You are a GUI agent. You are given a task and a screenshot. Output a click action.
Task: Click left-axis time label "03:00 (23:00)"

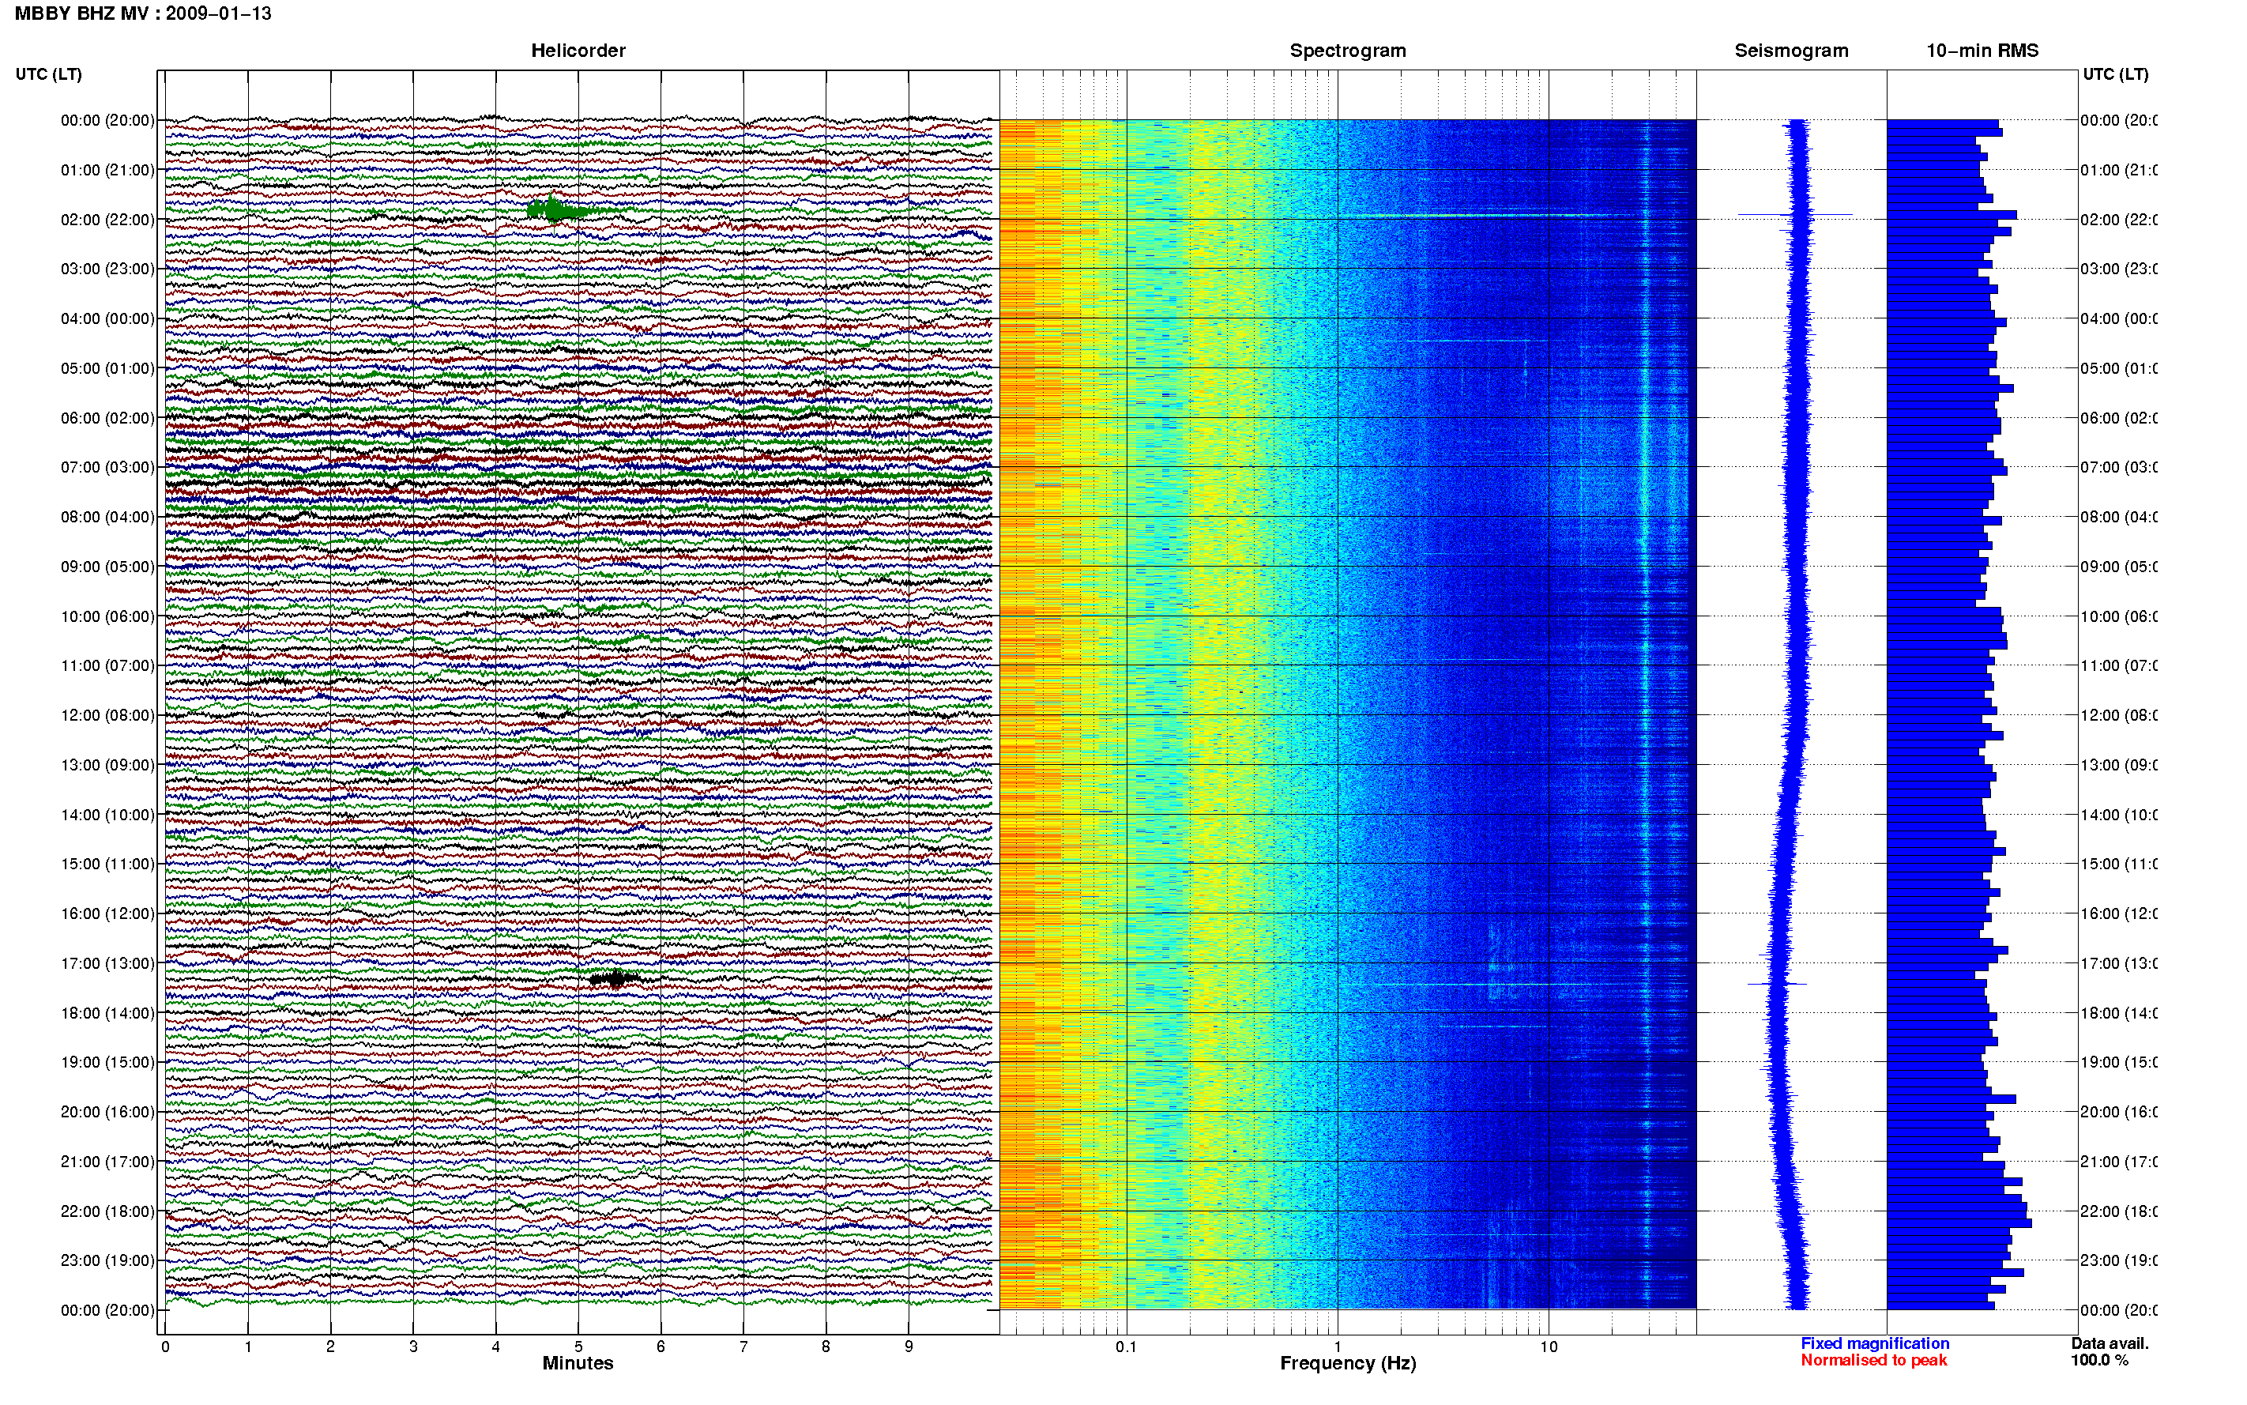coord(107,269)
